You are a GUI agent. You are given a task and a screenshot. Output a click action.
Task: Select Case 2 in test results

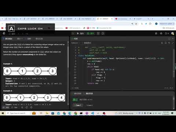pyautogui.click(x=89, y=105)
